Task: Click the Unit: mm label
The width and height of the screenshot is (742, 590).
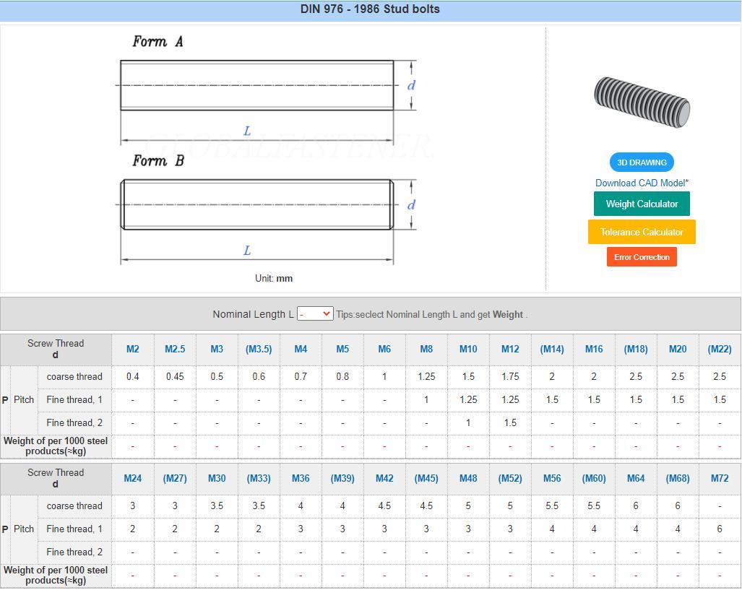Action: [273, 278]
